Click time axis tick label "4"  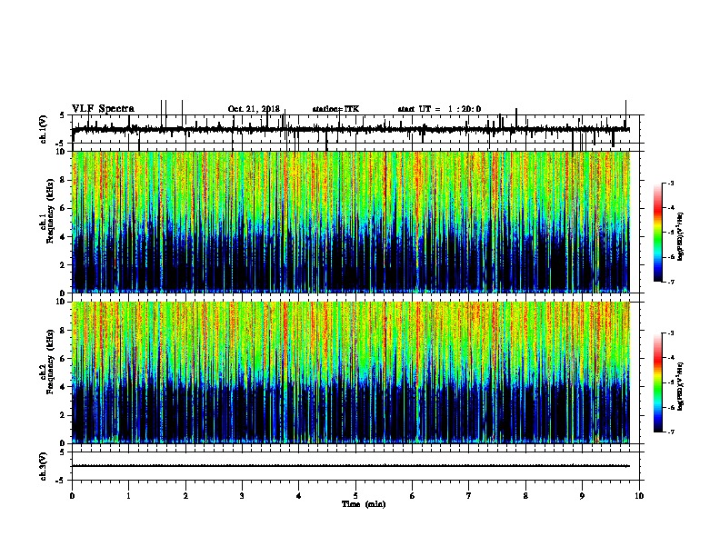[299, 496]
